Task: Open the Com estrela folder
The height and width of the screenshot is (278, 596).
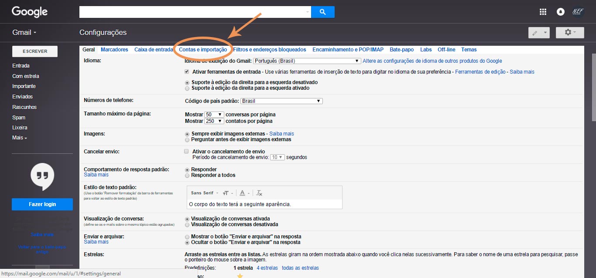Action: (26, 76)
